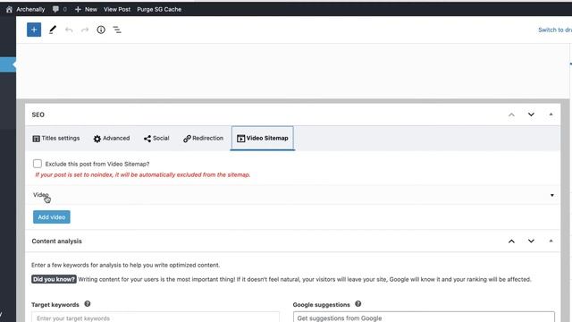This screenshot has height=322, width=572.
Task: Open the block inserter plus button
Action: point(34,30)
